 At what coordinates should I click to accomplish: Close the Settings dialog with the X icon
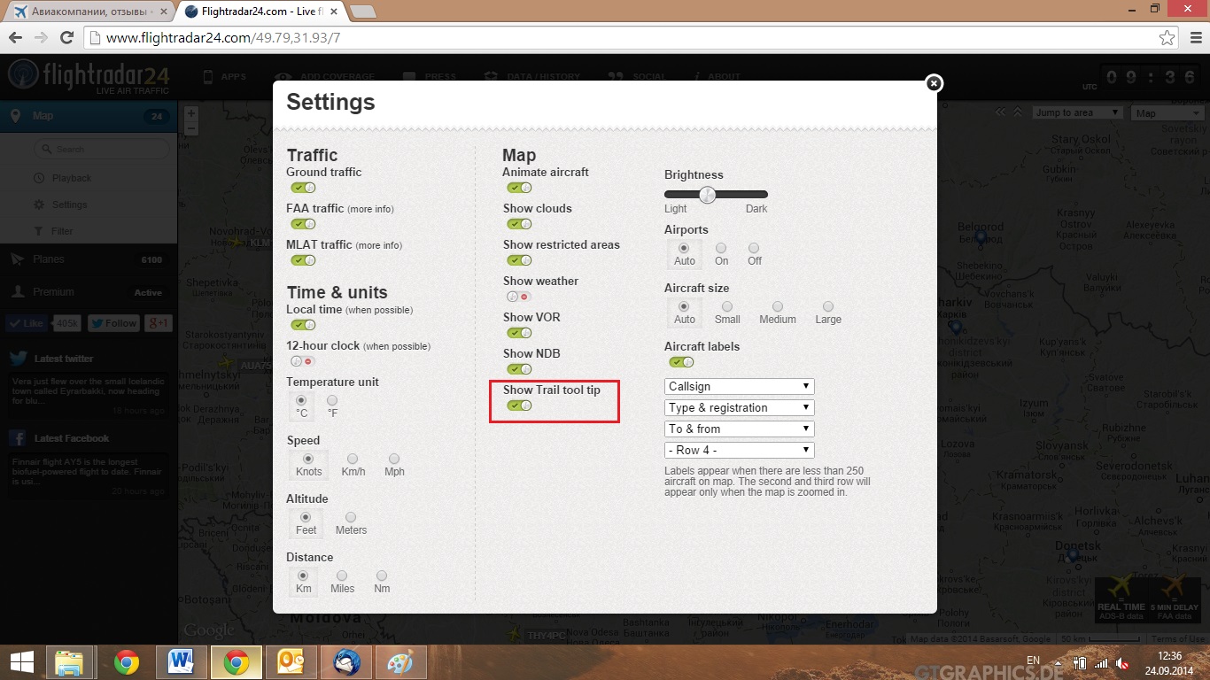tap(934, 83)
